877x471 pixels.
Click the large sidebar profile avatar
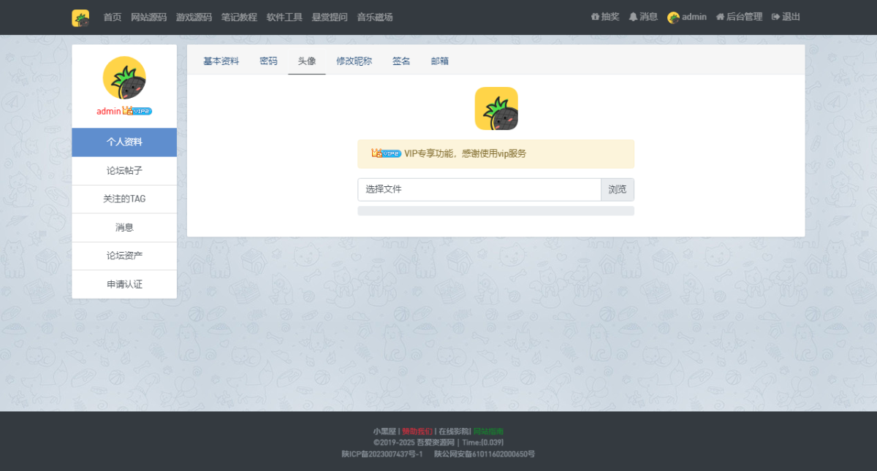coord(124,78)
